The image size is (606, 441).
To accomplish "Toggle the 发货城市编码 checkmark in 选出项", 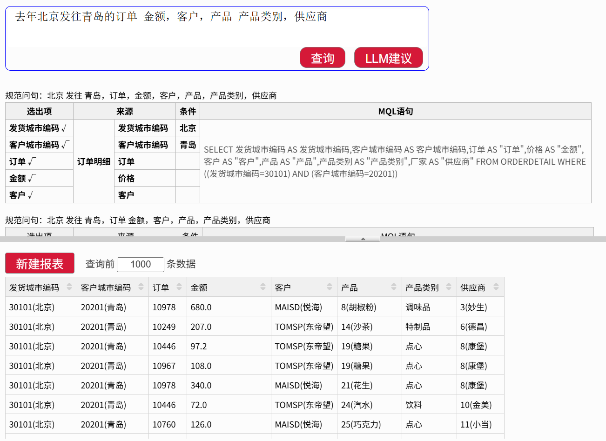I will (65, 128).
